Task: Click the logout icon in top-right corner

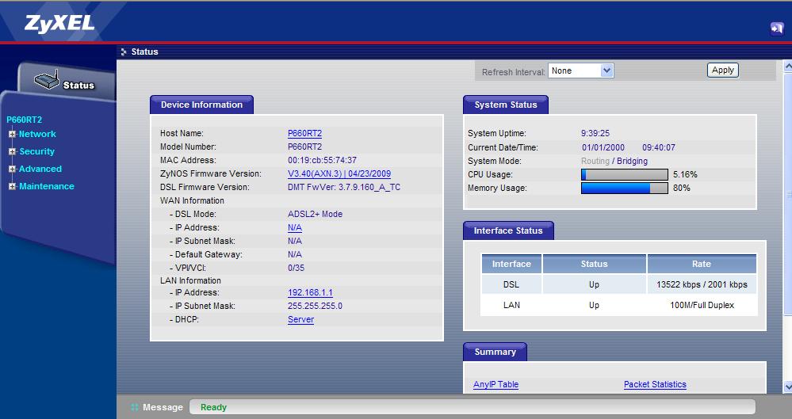Action: [x=776, y=29]
